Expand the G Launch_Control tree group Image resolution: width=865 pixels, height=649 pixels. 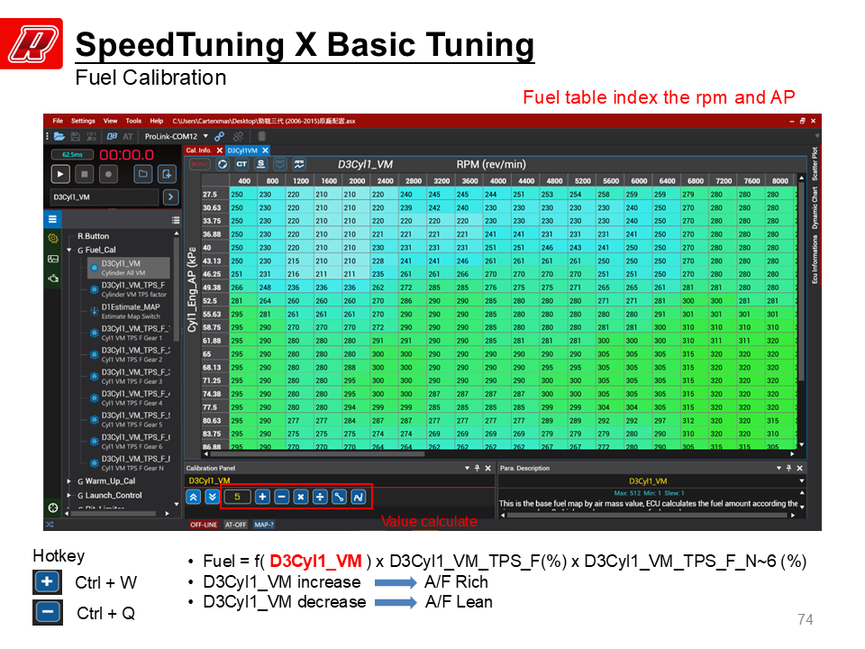coord(68,496)
